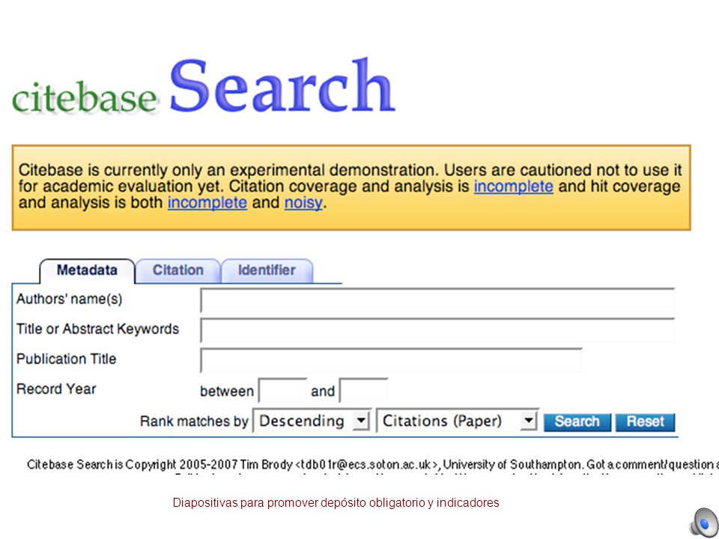This screenshot has height=539, width=719.
Task: Focus the Title or Abstract Keywords field
Action: click(437, 330)
